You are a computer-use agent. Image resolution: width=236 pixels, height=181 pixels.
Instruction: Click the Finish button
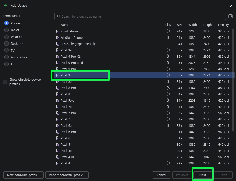[223, 175]
